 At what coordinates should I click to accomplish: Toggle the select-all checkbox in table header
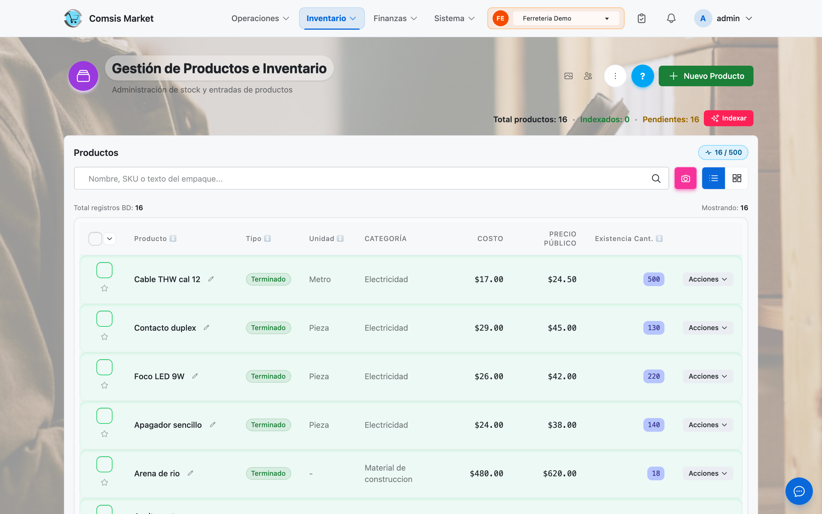coord(95,239)
